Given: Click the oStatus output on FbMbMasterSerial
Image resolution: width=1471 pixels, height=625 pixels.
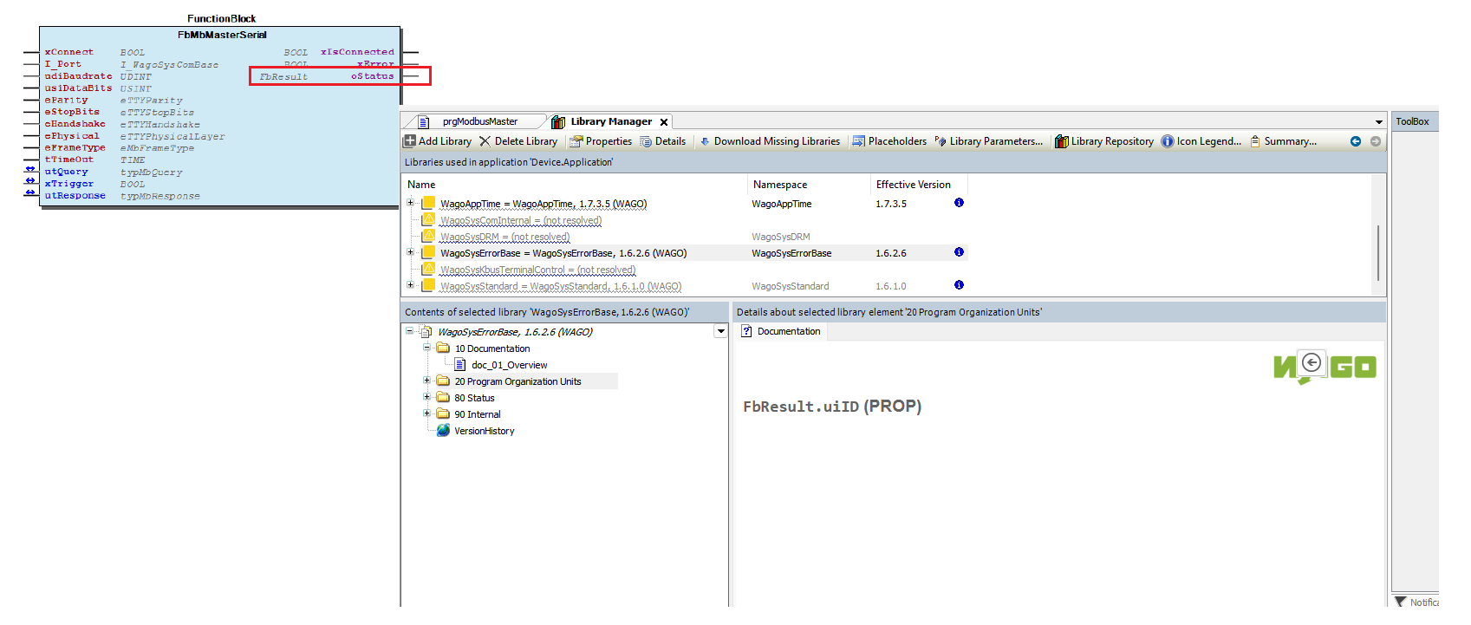Looking at the screenshot, I should pos(373,76).
